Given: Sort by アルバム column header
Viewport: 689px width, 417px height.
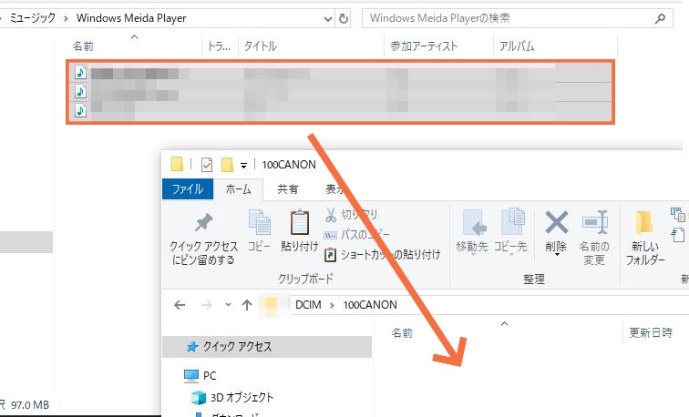Looking at the screenshot, I should click(517, 46).
